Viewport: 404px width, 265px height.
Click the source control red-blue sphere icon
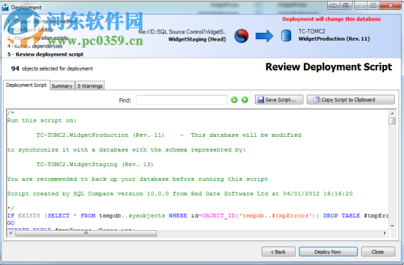241,36
